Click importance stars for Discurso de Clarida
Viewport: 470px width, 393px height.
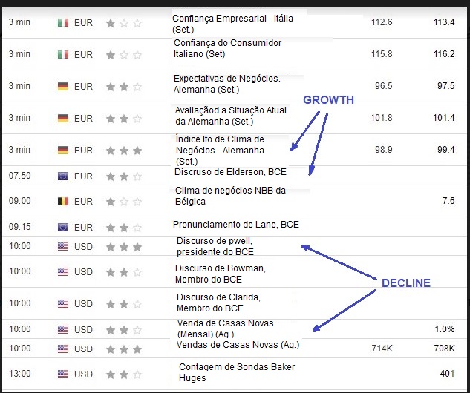pyautogui.click(x=124, y=304)
